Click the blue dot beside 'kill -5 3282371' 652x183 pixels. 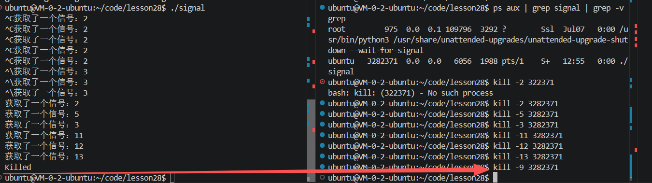coord(322,114)
